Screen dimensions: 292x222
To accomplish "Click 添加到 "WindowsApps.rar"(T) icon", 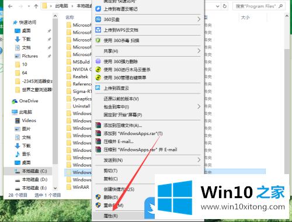I will point(98,133).
